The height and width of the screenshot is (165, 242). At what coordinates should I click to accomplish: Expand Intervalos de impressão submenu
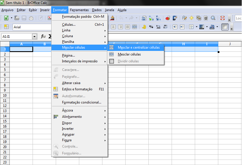[80, 61]
